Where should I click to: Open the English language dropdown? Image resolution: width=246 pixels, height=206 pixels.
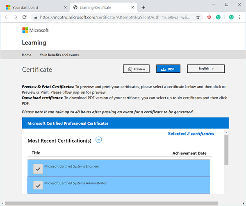click(x=206, y=69)
